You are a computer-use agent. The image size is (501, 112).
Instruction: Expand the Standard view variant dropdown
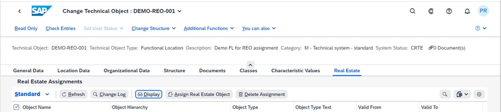click(32, 94)
